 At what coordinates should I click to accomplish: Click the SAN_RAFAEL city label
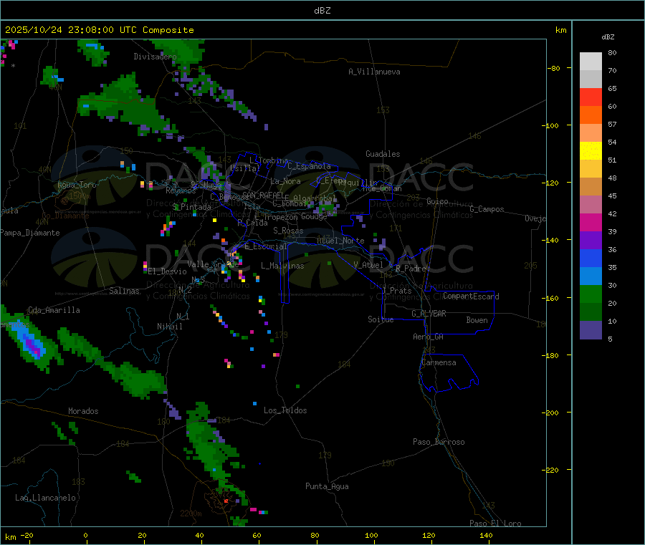pyautogui.click(x=263, y=195)
